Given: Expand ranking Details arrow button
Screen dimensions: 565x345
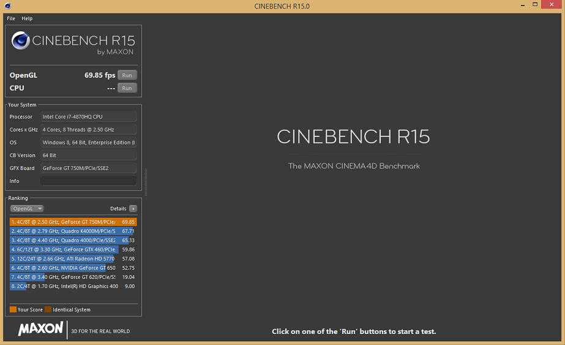Looking at the screenshot, I should (133, 209).
